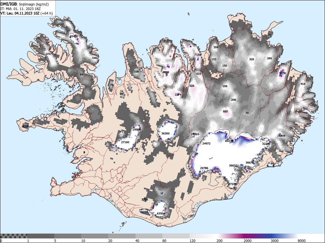This screenshot has height=243, width=325.
Task: Click the IT initial time line 01.11.2023 18Z
Action: pos(20,9)
